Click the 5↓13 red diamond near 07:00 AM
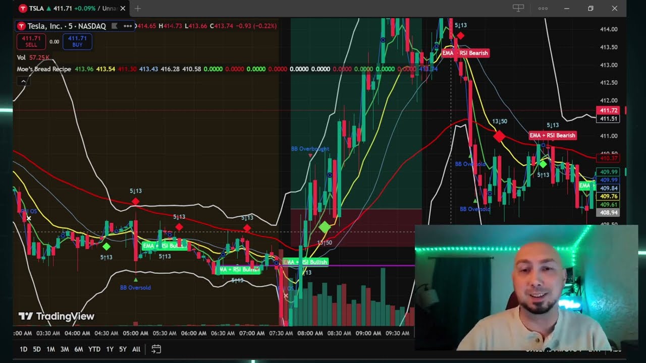This screenshot has width=646, height=363. 247,228
